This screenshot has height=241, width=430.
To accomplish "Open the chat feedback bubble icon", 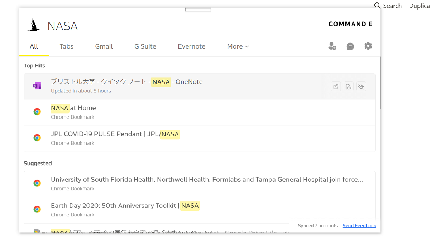I will point(350,46).
